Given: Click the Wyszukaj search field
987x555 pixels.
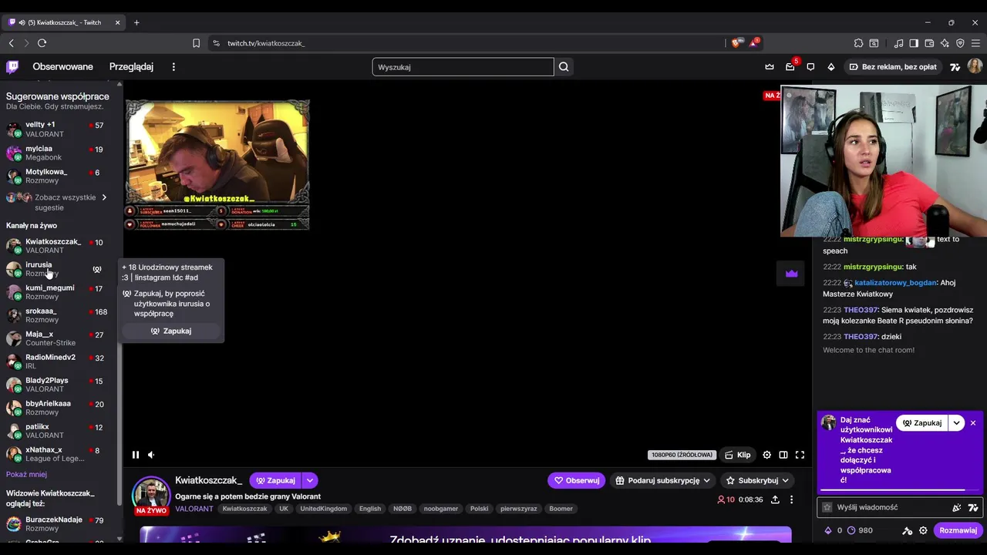Looking at the screenshot, I should (463, 67).
